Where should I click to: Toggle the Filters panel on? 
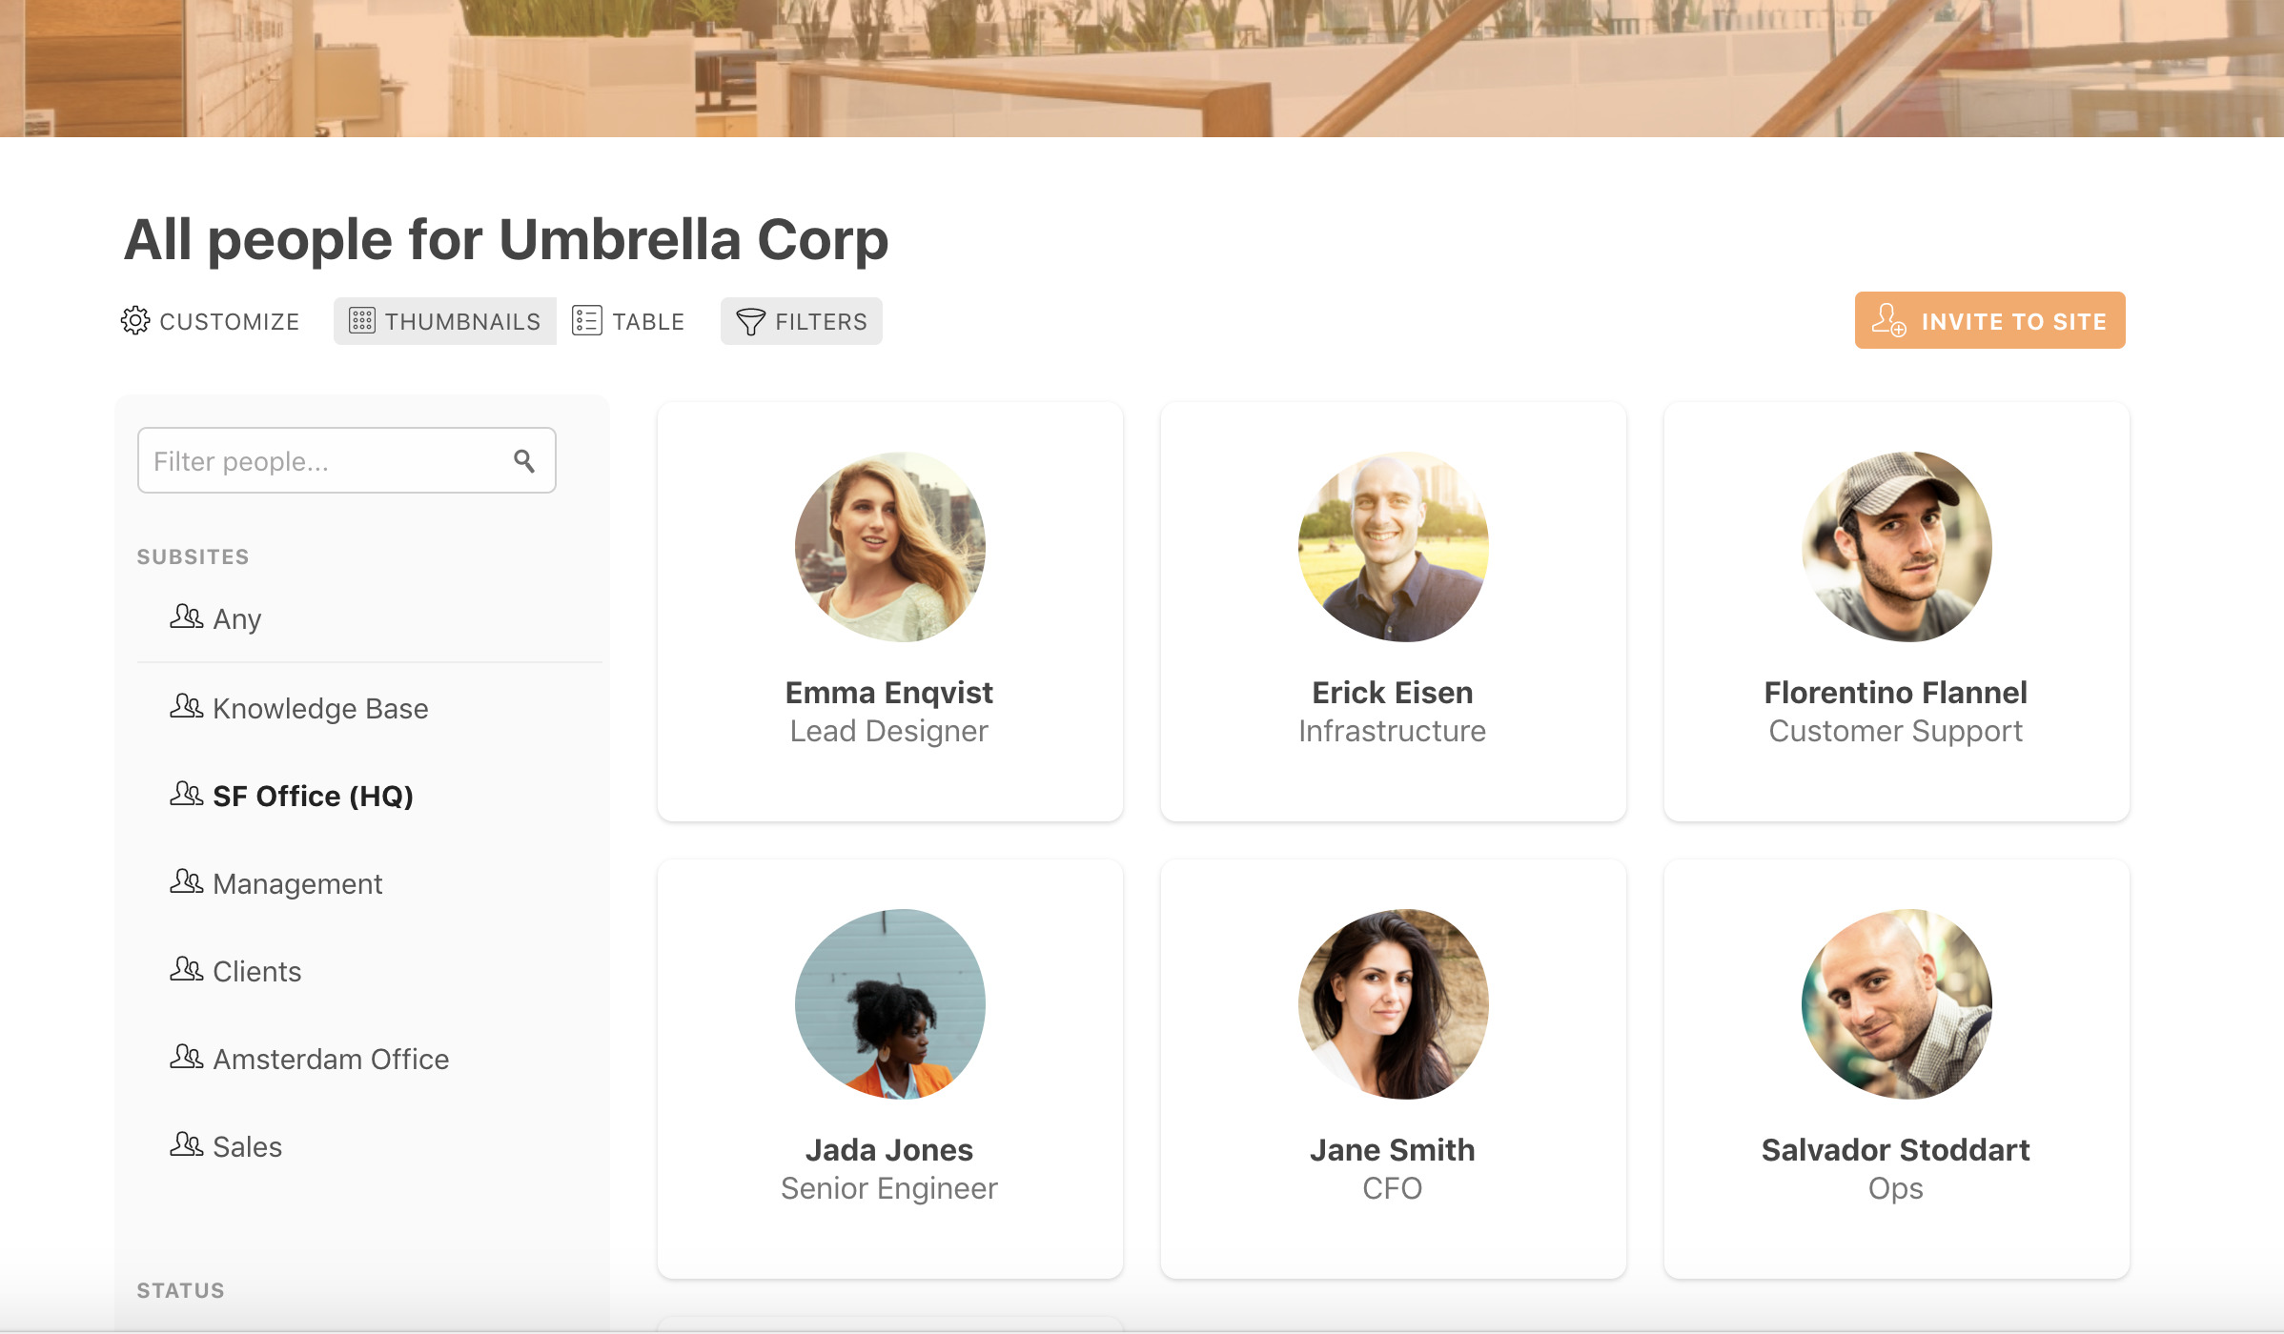pos(802,321)
